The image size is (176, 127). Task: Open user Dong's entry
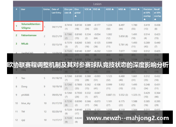tap(24, 87)
